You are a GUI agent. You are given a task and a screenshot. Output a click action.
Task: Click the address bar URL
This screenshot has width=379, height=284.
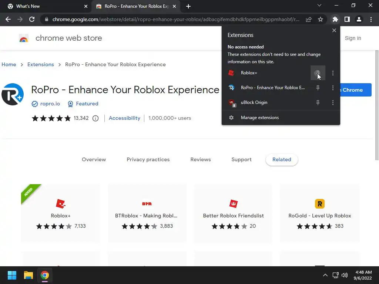coord(176,19)
